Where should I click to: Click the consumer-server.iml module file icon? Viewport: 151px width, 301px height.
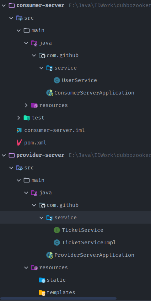click(x=19, y=130)
